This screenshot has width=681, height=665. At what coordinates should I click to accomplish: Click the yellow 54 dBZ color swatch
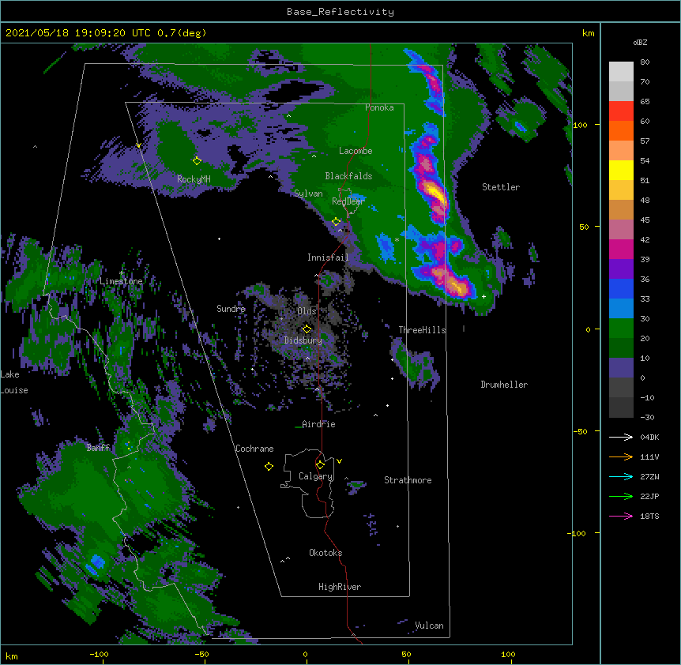(x=621, y=170)
